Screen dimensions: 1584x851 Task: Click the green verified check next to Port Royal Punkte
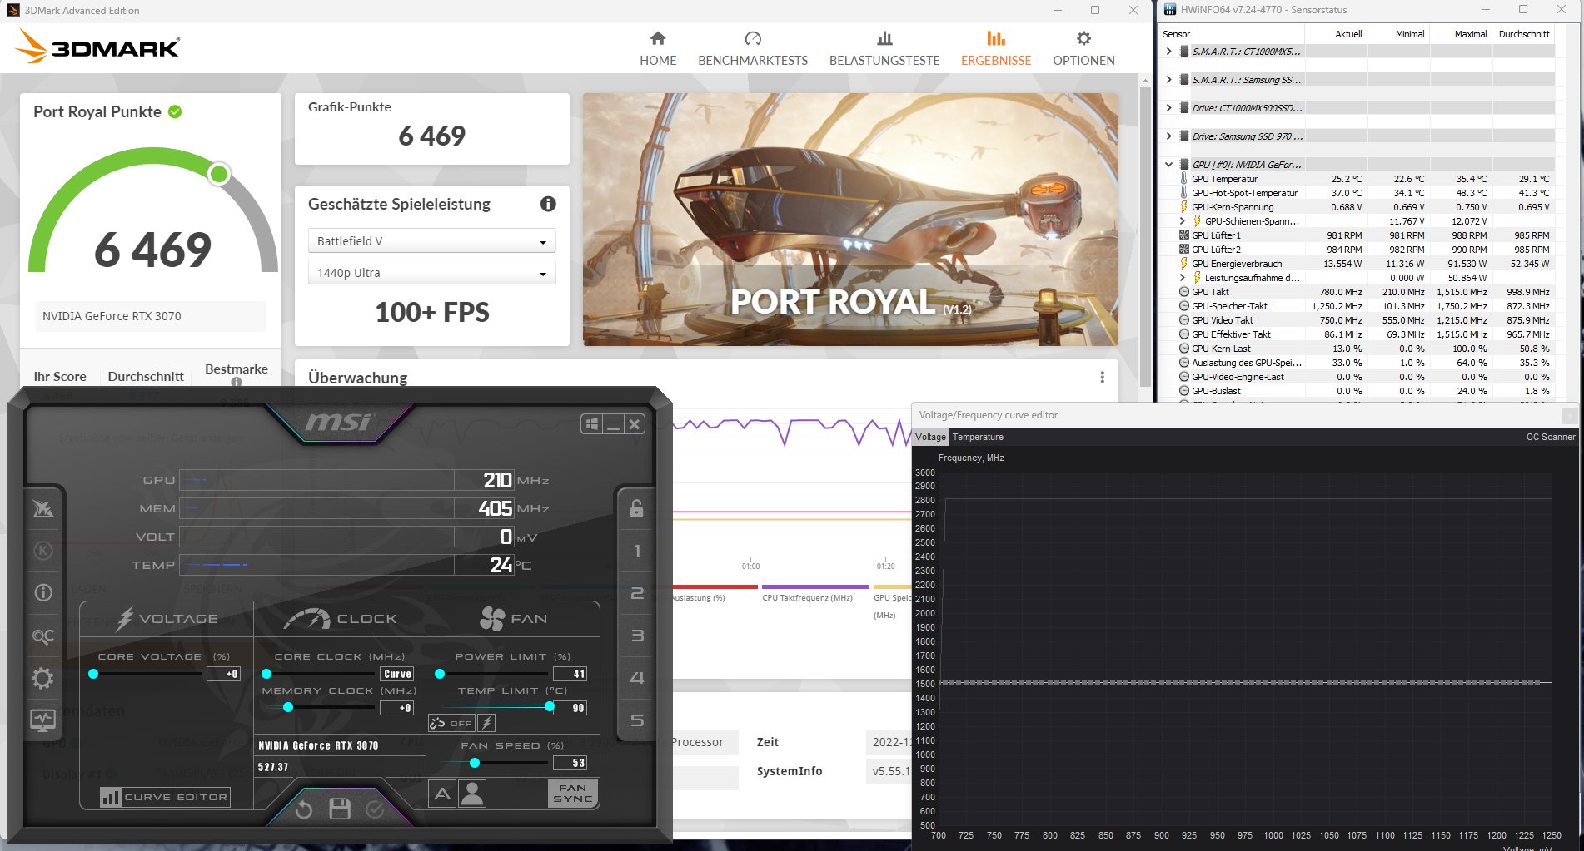pos(175,111)
